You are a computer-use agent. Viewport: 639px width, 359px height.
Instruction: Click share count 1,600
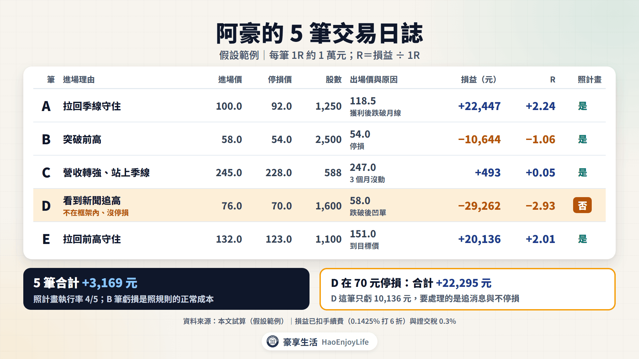tap(328, 206)
